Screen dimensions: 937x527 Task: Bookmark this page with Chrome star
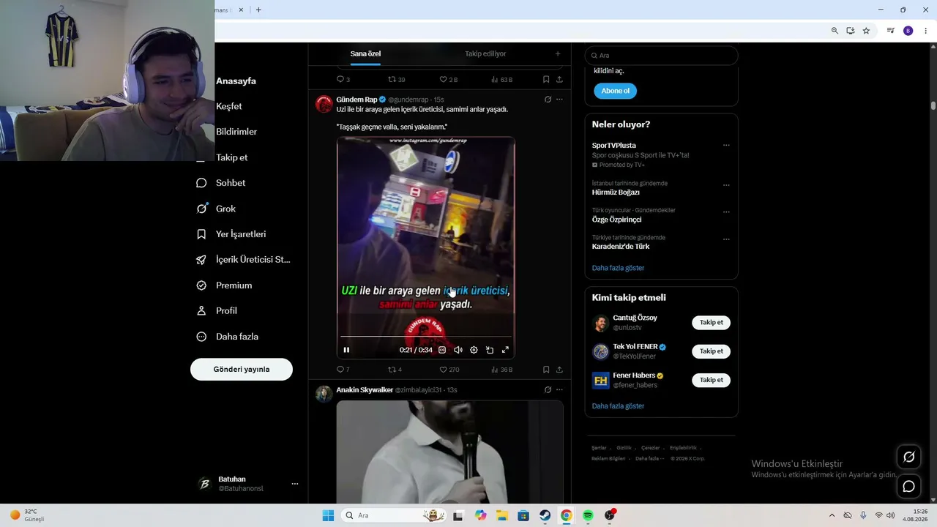[x=866, y=31]
